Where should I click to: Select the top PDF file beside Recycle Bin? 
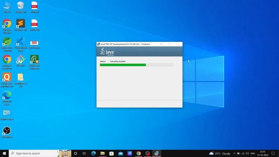[x=34, y=7]
